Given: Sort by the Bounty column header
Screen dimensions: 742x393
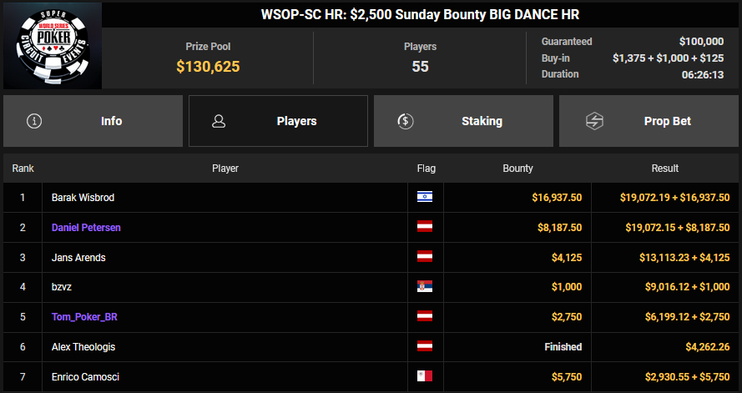Looking at the screenshot, I should tap(517, 169).
